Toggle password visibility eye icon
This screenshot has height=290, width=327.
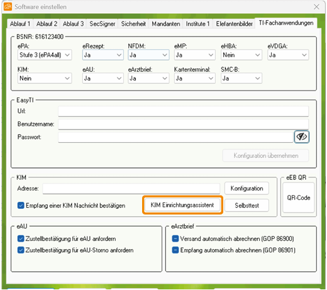tap(301, 137)
